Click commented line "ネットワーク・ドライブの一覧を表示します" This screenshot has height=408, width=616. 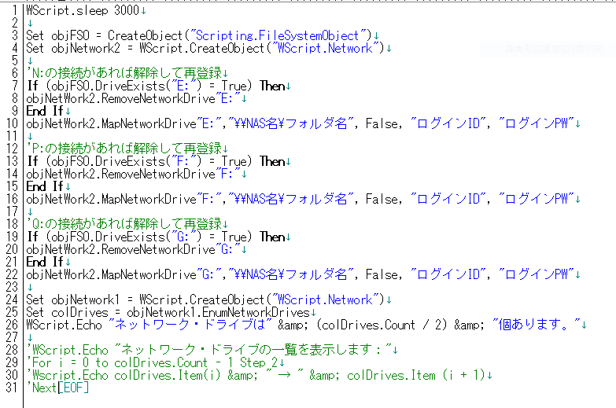coord(209,350)
